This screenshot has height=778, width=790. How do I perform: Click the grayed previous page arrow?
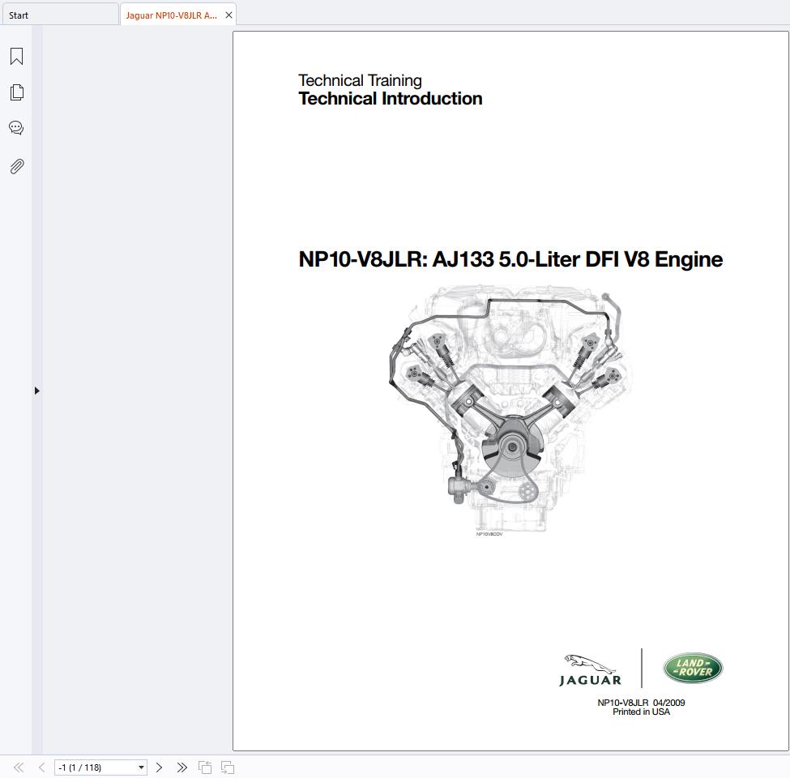click(x=40, y=767)
